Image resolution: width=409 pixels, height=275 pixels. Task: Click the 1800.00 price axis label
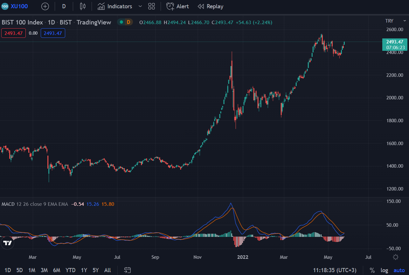(394, 121)
